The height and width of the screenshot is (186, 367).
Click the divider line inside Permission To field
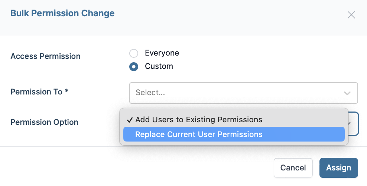337,93
